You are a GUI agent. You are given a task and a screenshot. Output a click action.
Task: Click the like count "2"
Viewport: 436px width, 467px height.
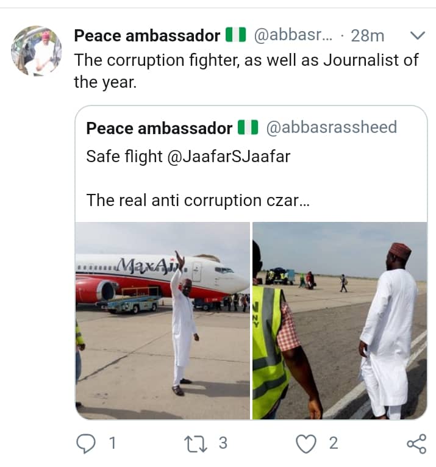point(333,443)
